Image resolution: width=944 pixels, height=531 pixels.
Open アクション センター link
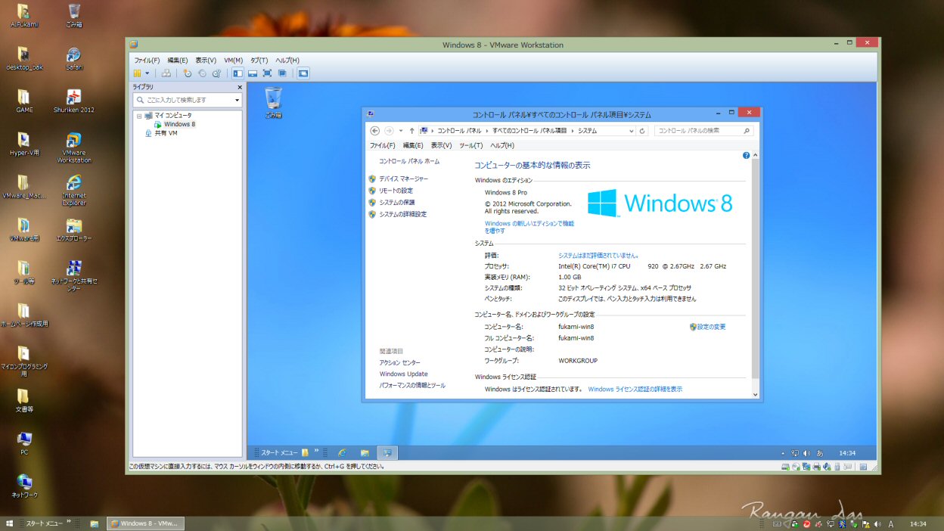(x=400, y=362)
